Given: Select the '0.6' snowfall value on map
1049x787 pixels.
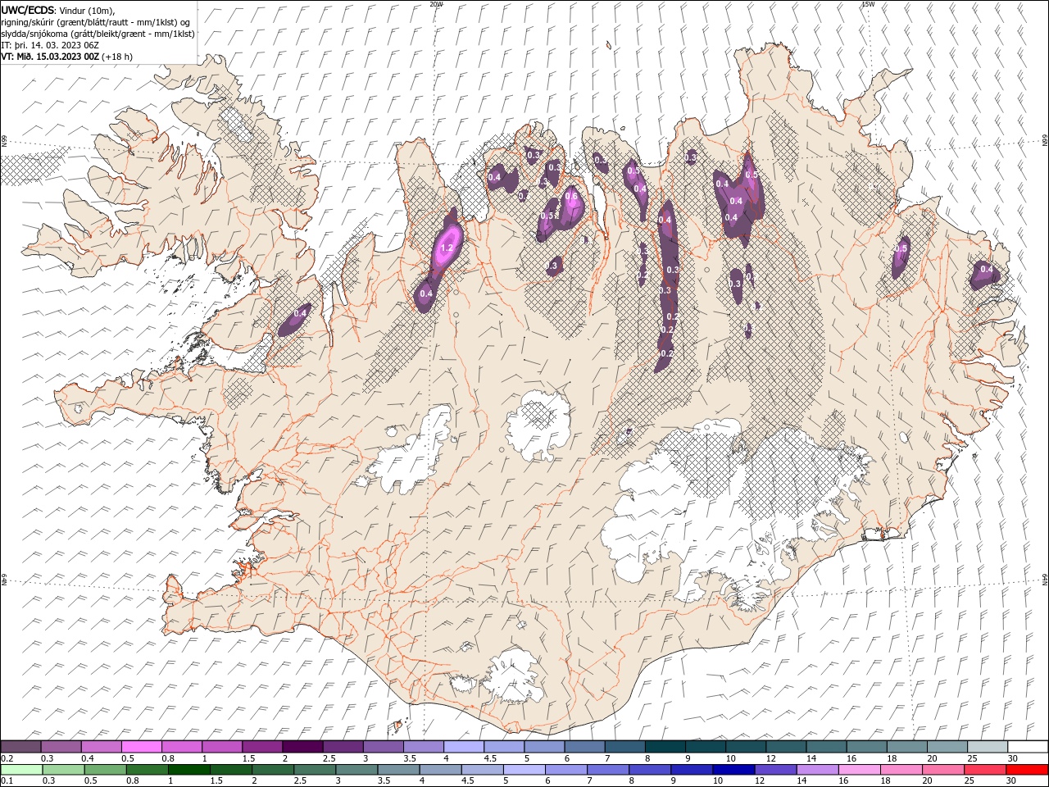Looking at the screenshot, I should [571, 197].
